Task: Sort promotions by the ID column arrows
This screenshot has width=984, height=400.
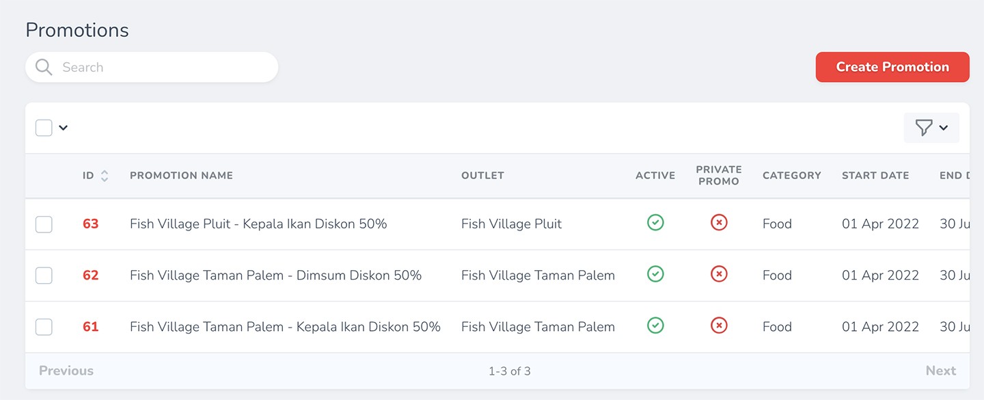Action: pos(105,176)
